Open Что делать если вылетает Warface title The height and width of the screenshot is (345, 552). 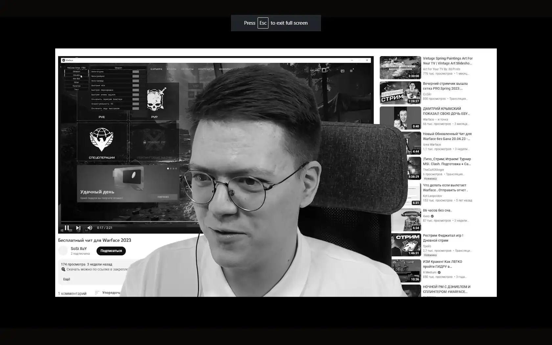point(445,188)
